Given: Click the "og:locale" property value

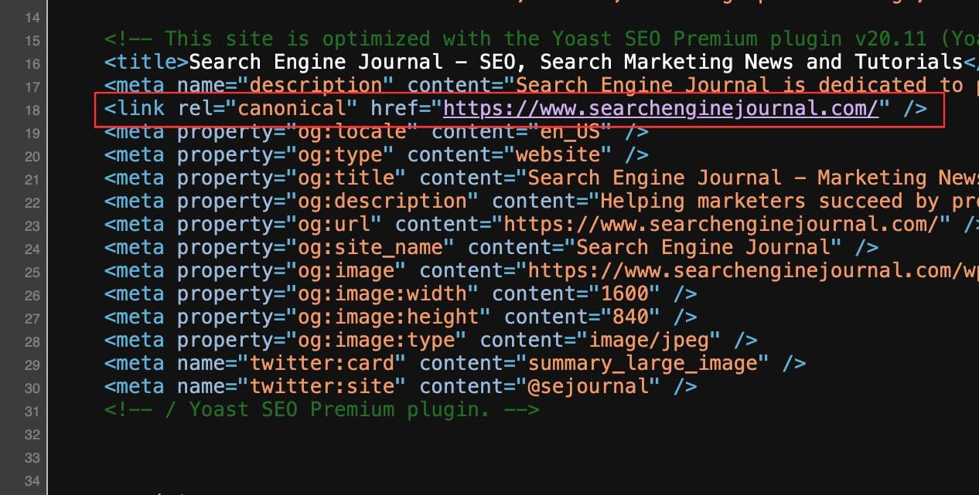Looking at the screenshot, I should point(352,131).
